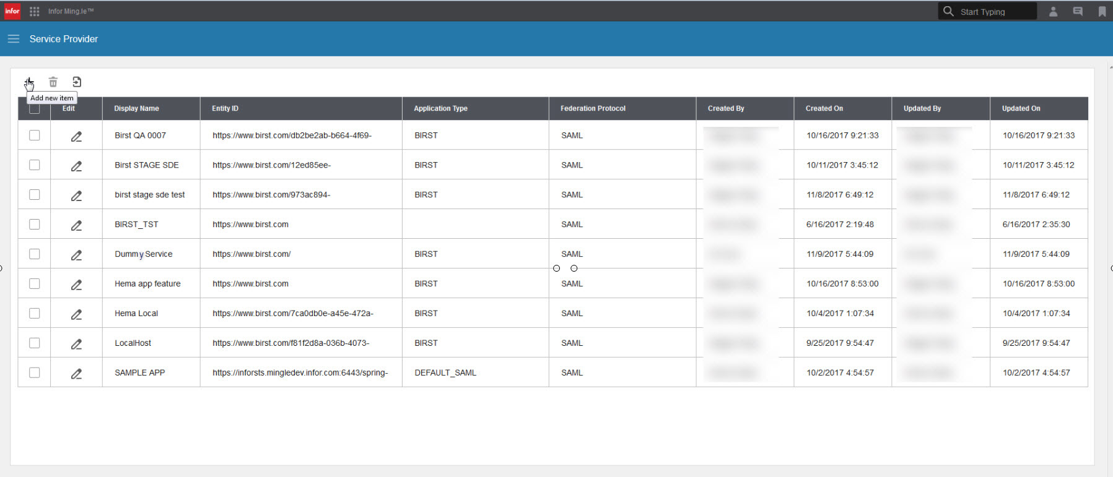Click the bookmark icon in top bar
Image resolution: width=1113 pixels, height=477 pixels.
point(1102,12)
